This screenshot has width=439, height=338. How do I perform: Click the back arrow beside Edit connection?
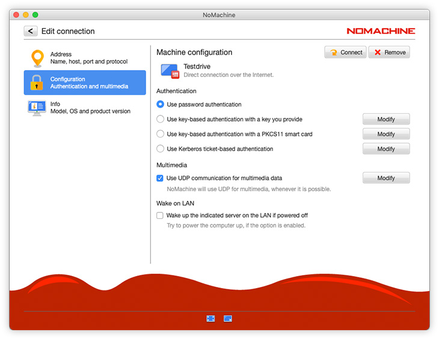click(x=31, y=31)
